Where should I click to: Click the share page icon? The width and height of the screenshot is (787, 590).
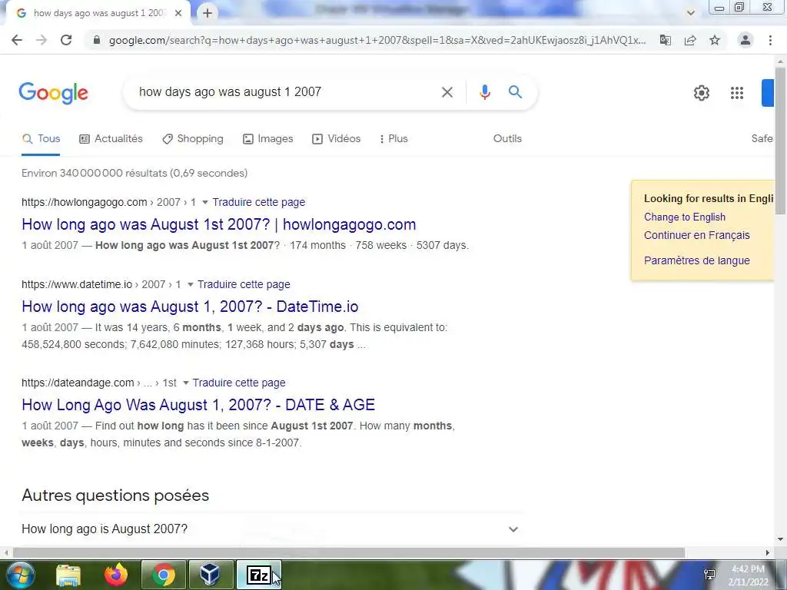(x=690, y=40)
